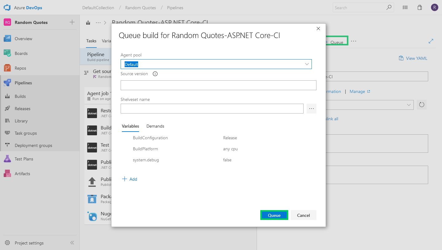This screenshot has width=442, height=250.
Task: Click the Cancel button
Action: [x=304, y=215]
